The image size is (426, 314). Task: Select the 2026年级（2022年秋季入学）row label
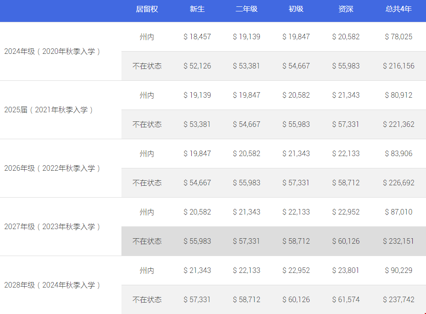point(53,168)
